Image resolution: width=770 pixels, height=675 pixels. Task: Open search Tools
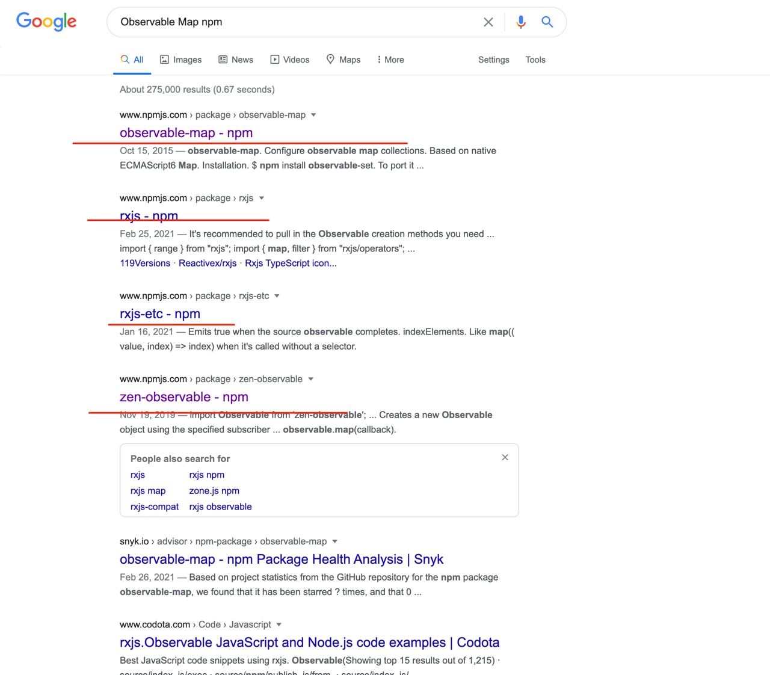tap(535, 60)
